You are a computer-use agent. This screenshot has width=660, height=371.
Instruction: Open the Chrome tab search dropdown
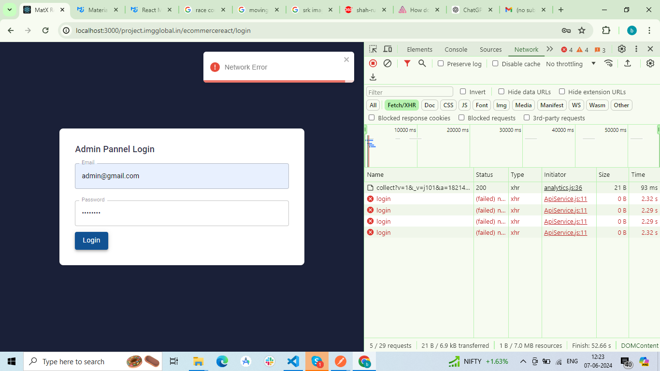pyautogui.click(x=9, y=10)
